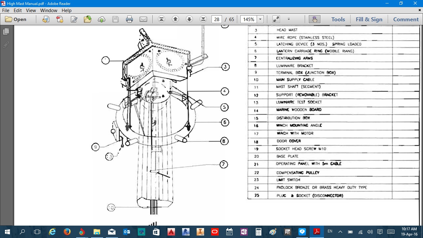Open the Calculator from the taskbar

259,231
